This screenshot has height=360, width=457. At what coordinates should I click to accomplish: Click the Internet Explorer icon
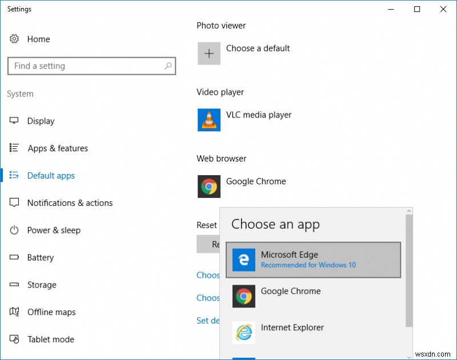[244, 333]
